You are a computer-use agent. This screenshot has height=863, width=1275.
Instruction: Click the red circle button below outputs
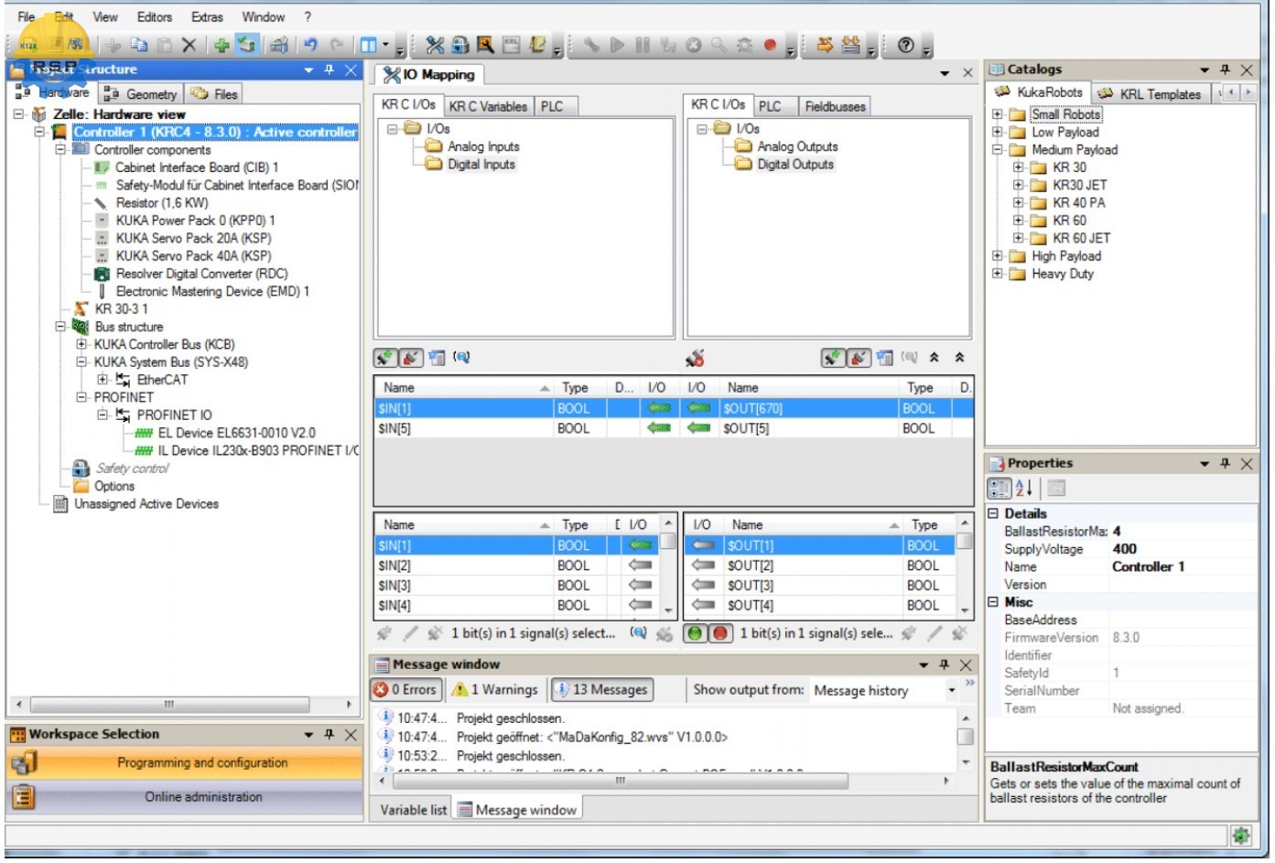(721, 633)
